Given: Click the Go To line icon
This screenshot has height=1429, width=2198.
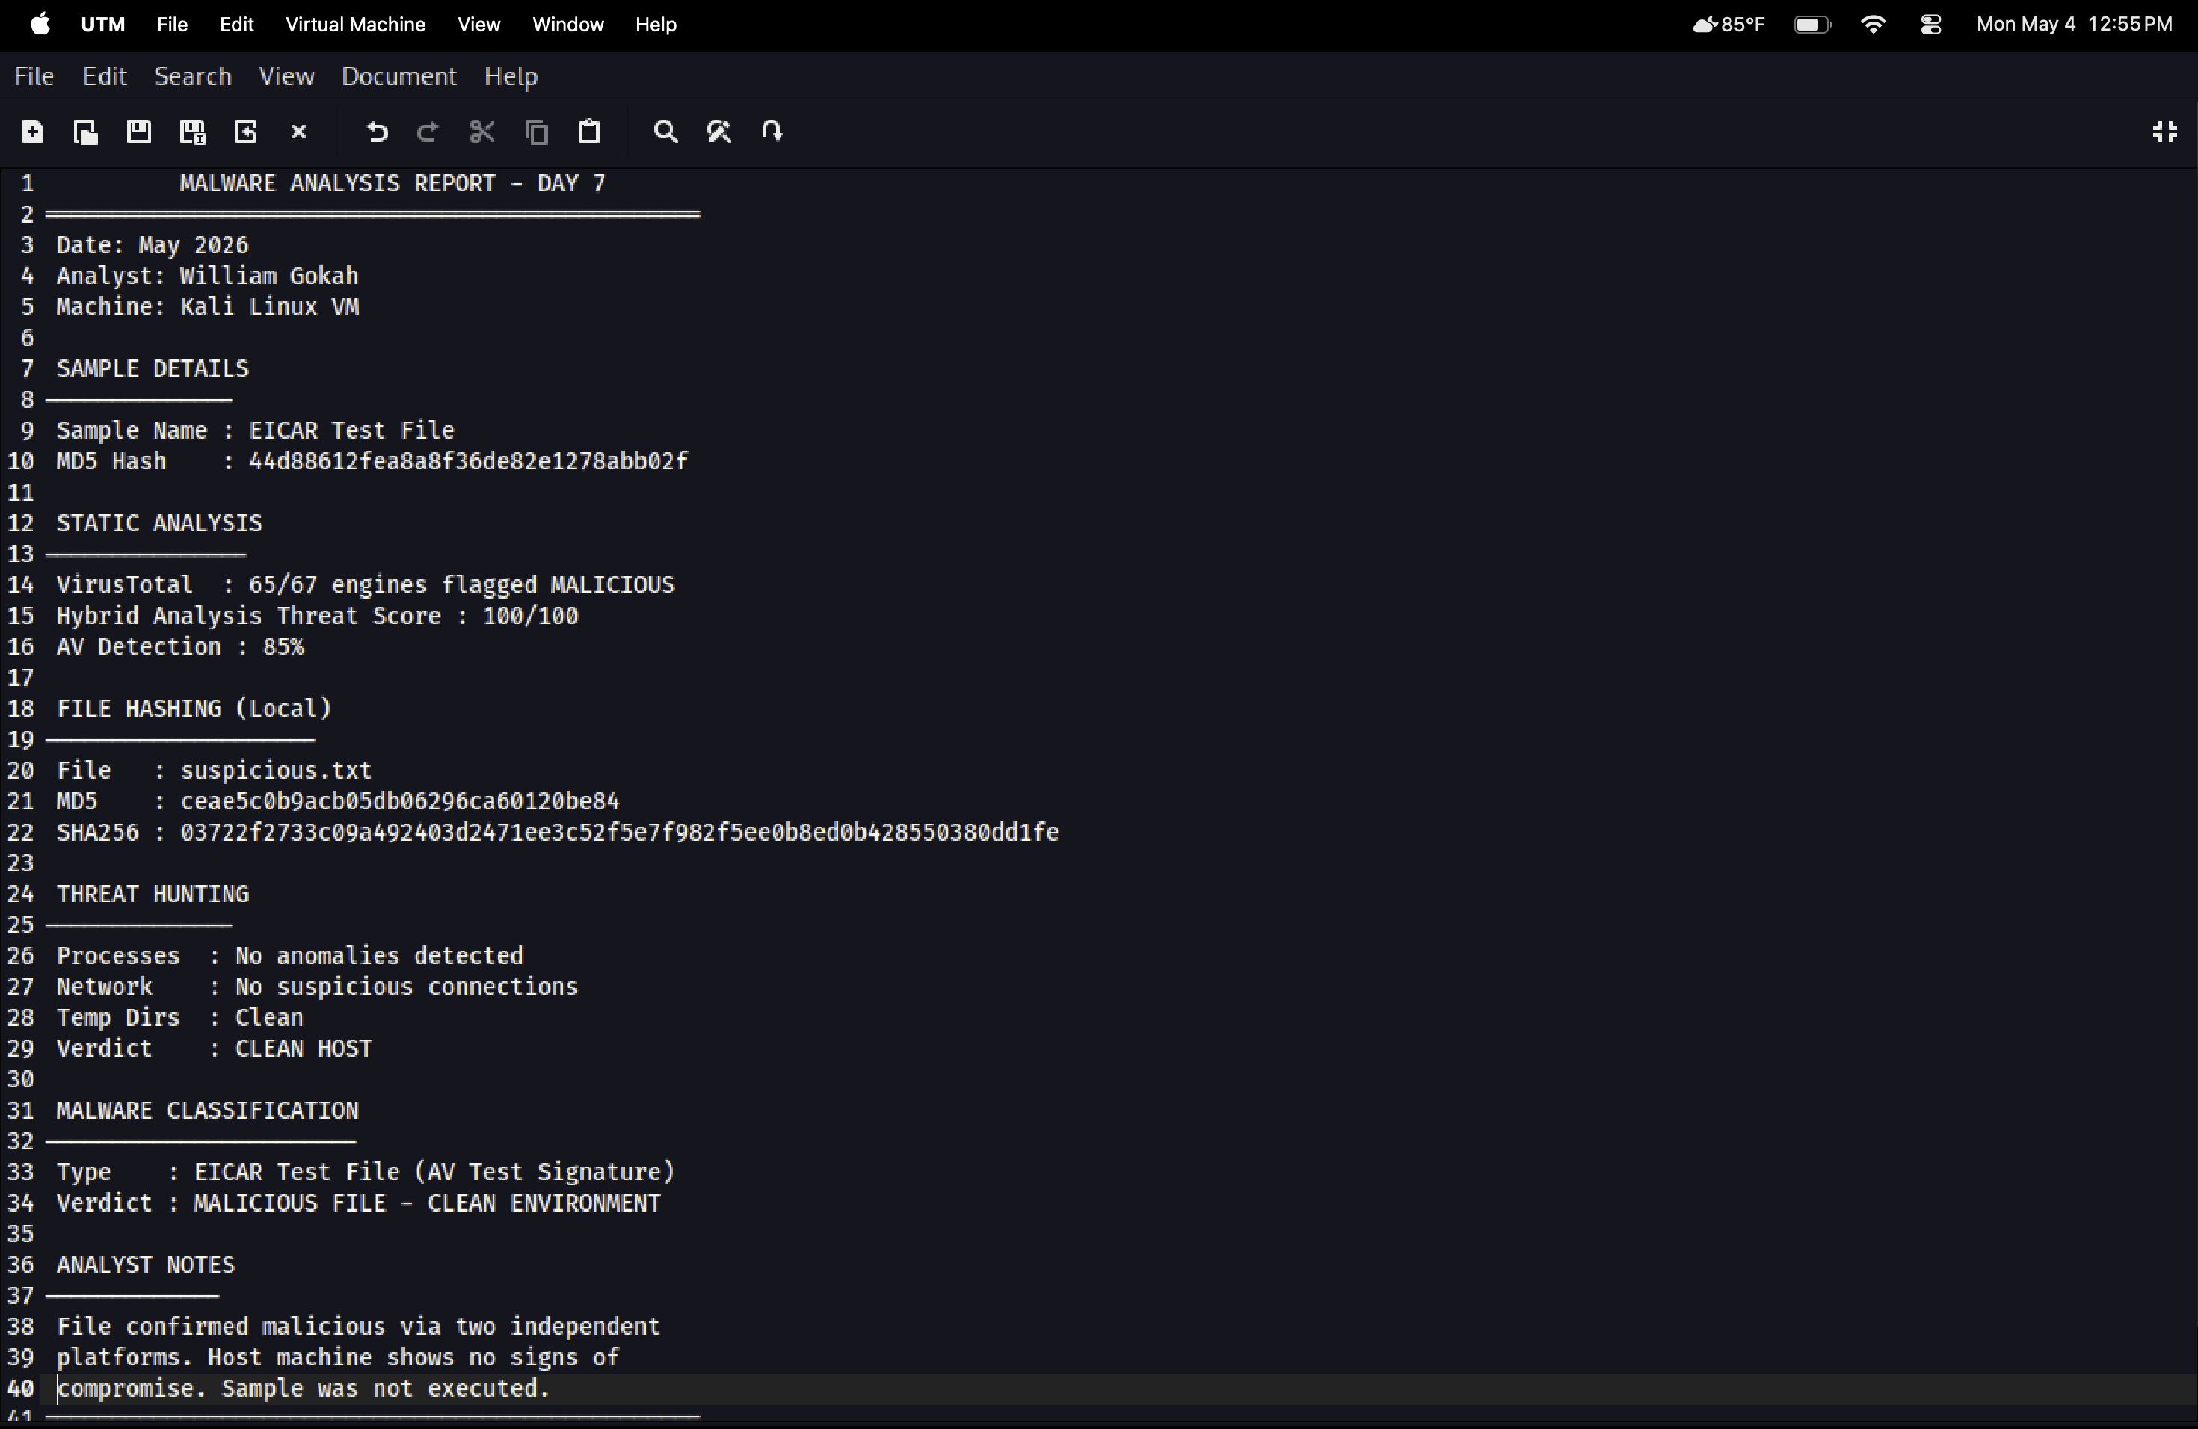Looking at the screenshot, I should [x=772, y=131].
